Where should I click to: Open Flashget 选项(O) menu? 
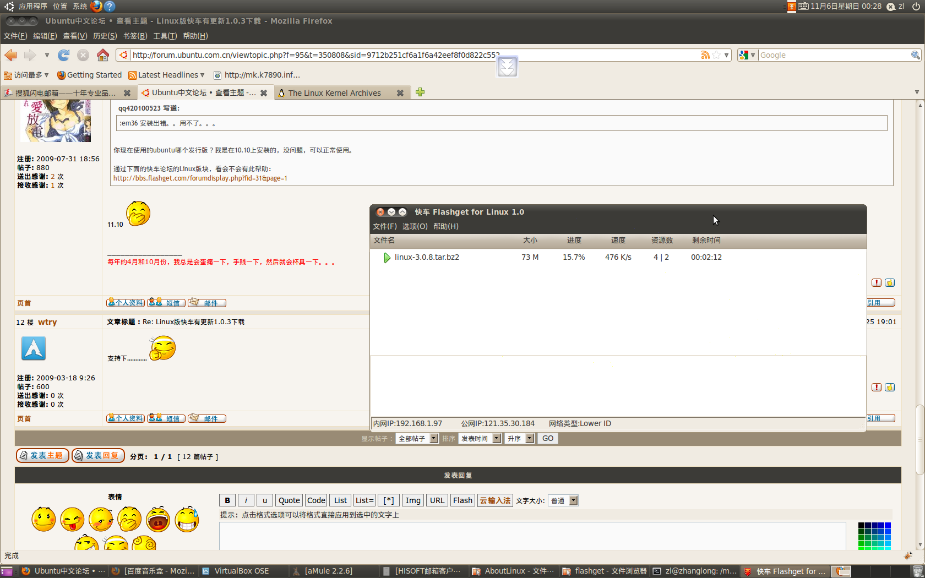[x=415, y=226]
